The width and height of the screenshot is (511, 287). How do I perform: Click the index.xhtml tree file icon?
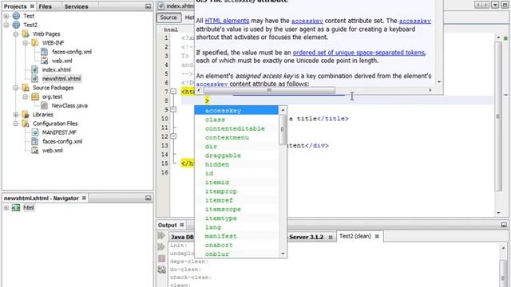(x=35, y=69)
